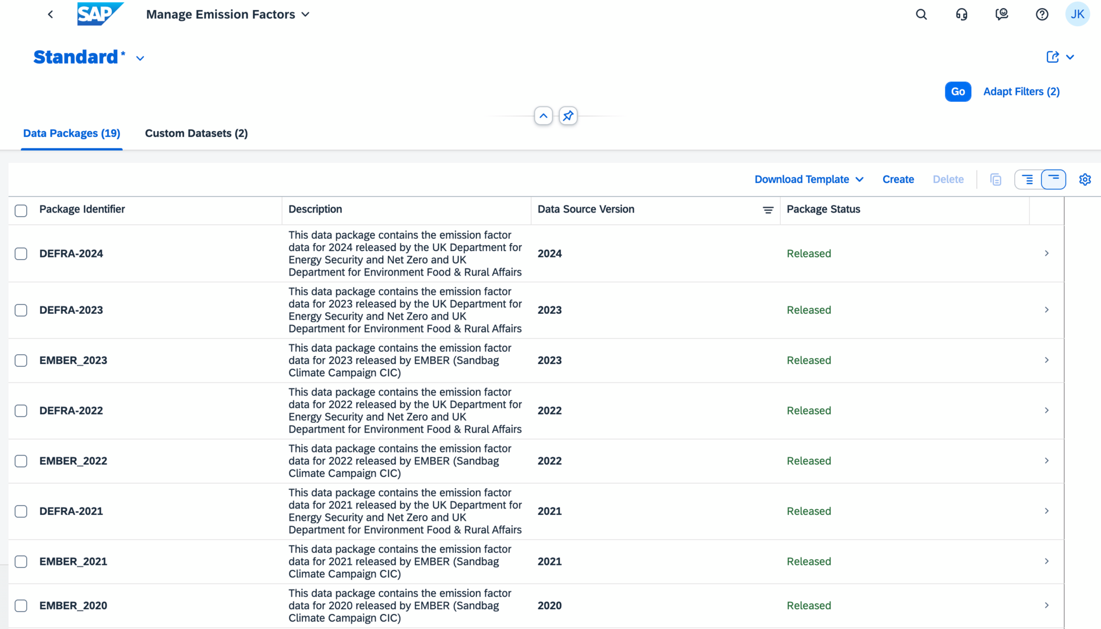1101x629 pixels.
Task: Open DEFRA-2024 details via row chevron
Action: [x=1047, y=253]
